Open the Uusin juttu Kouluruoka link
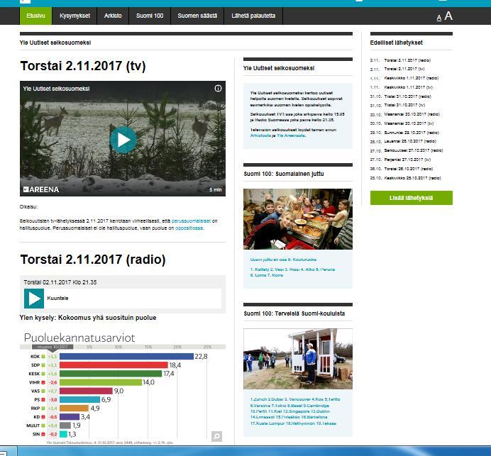Image resolution: width=491 pixels, height=456 pixels. 283,260
